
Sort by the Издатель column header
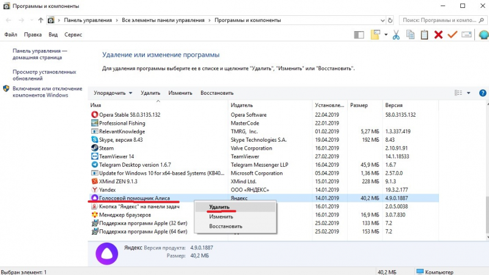coord(270,105)
